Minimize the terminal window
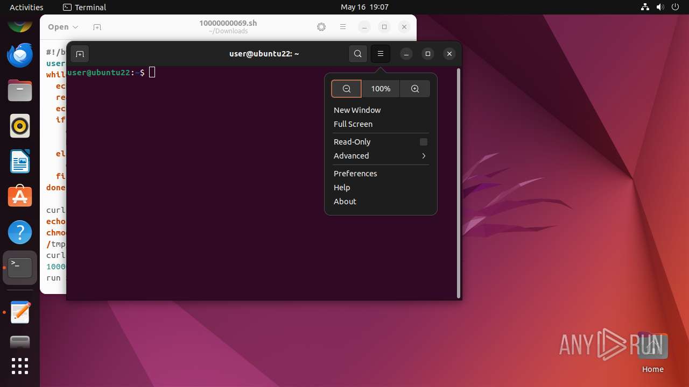The image size is (689, 387). (x=406, y=54)
